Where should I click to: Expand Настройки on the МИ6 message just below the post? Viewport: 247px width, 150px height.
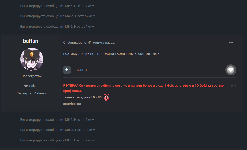tap(84, 120)
